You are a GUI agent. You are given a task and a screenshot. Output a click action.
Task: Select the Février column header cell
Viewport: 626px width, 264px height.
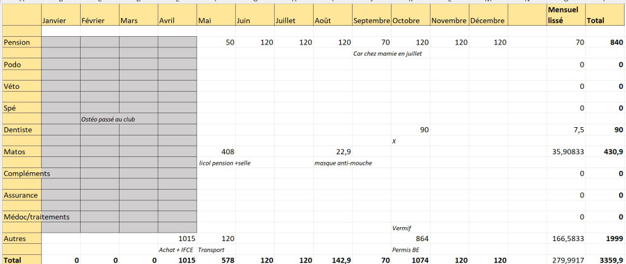click(99, 15)
